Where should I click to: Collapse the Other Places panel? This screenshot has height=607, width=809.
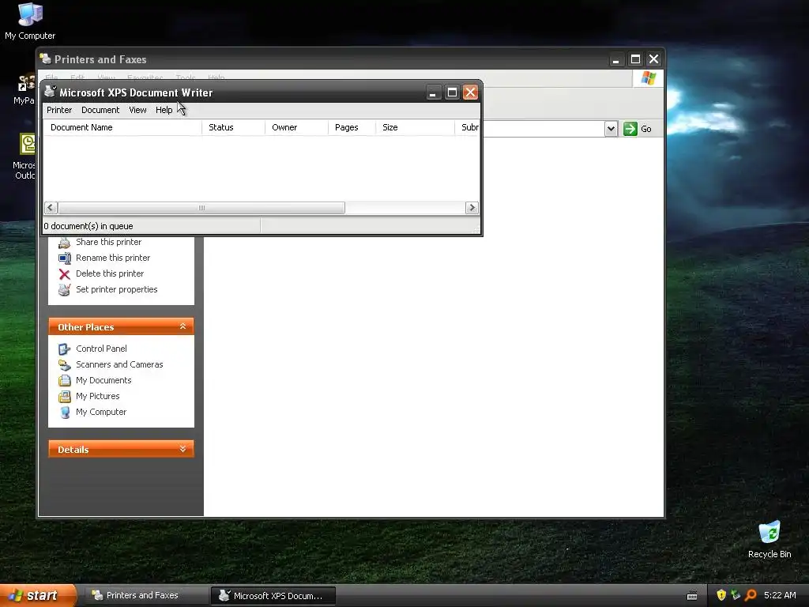(182, 326)
